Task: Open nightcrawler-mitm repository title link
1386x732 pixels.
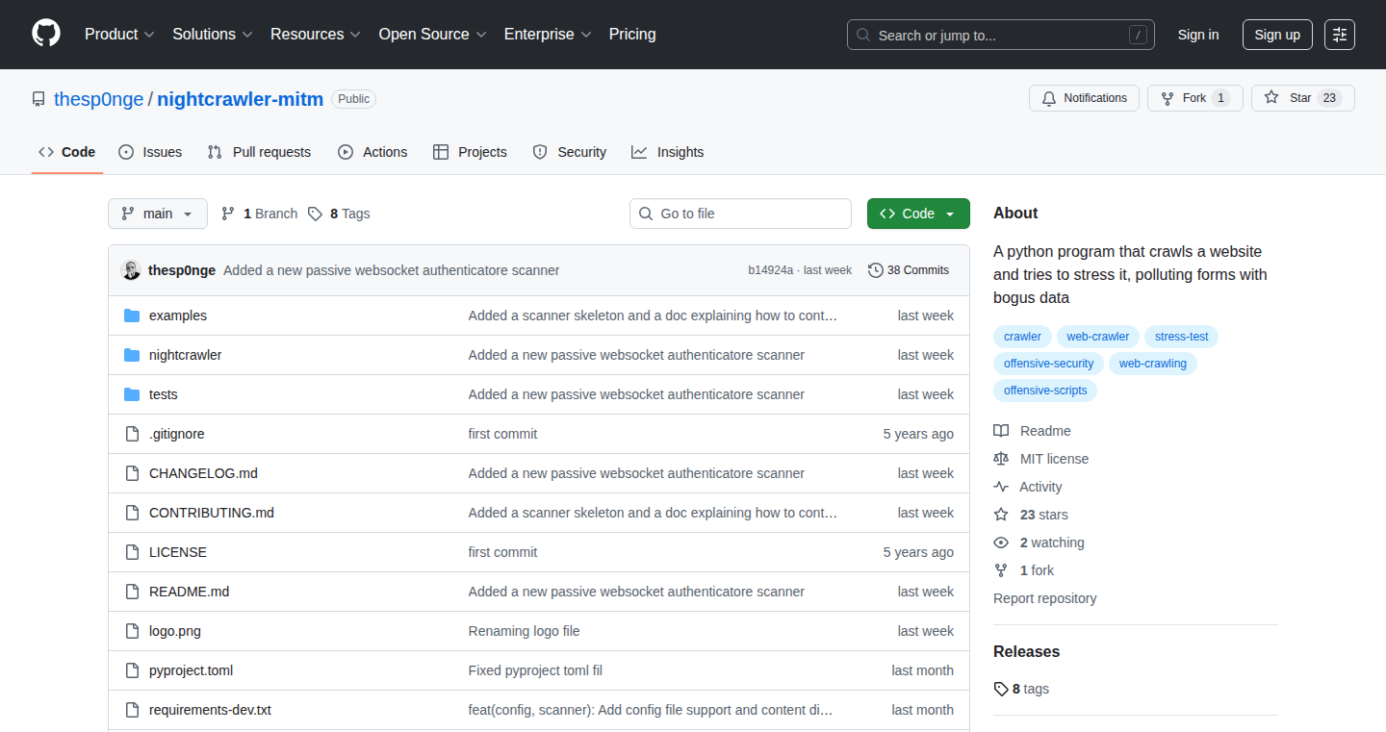Action: click(241, 99)
